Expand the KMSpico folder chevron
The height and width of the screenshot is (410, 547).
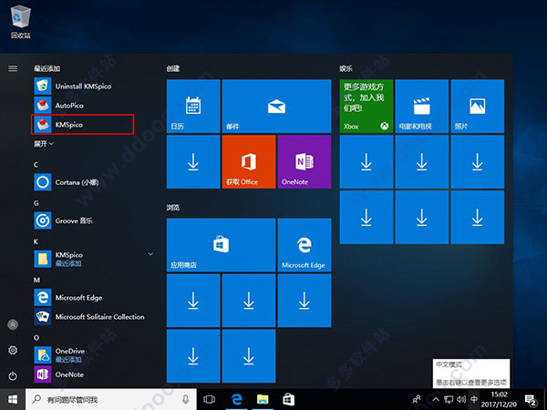pyautogui.click(x=150, y=254)
